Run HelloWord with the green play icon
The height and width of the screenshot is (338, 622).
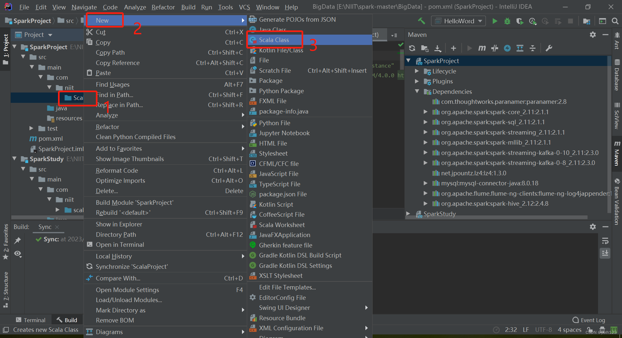coord(495,21)
